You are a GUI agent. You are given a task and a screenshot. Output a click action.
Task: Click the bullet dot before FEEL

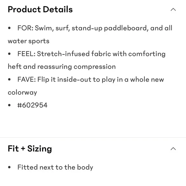9,54
